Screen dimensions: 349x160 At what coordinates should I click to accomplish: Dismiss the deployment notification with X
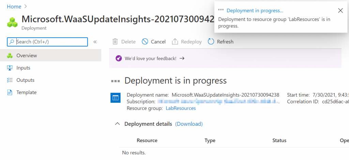(340, 11)
